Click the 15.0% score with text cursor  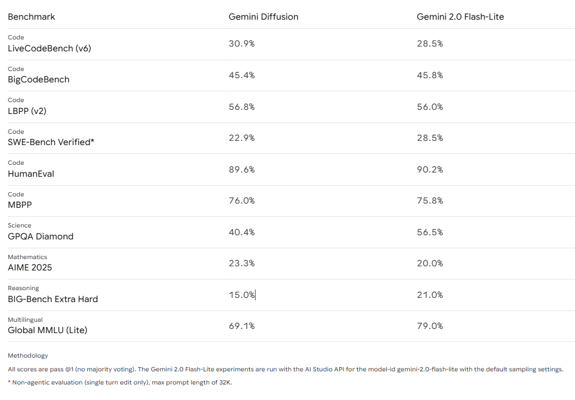(x=242, y=295)
